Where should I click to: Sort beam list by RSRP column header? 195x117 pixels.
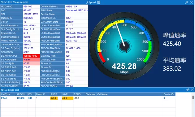[56, 94]
